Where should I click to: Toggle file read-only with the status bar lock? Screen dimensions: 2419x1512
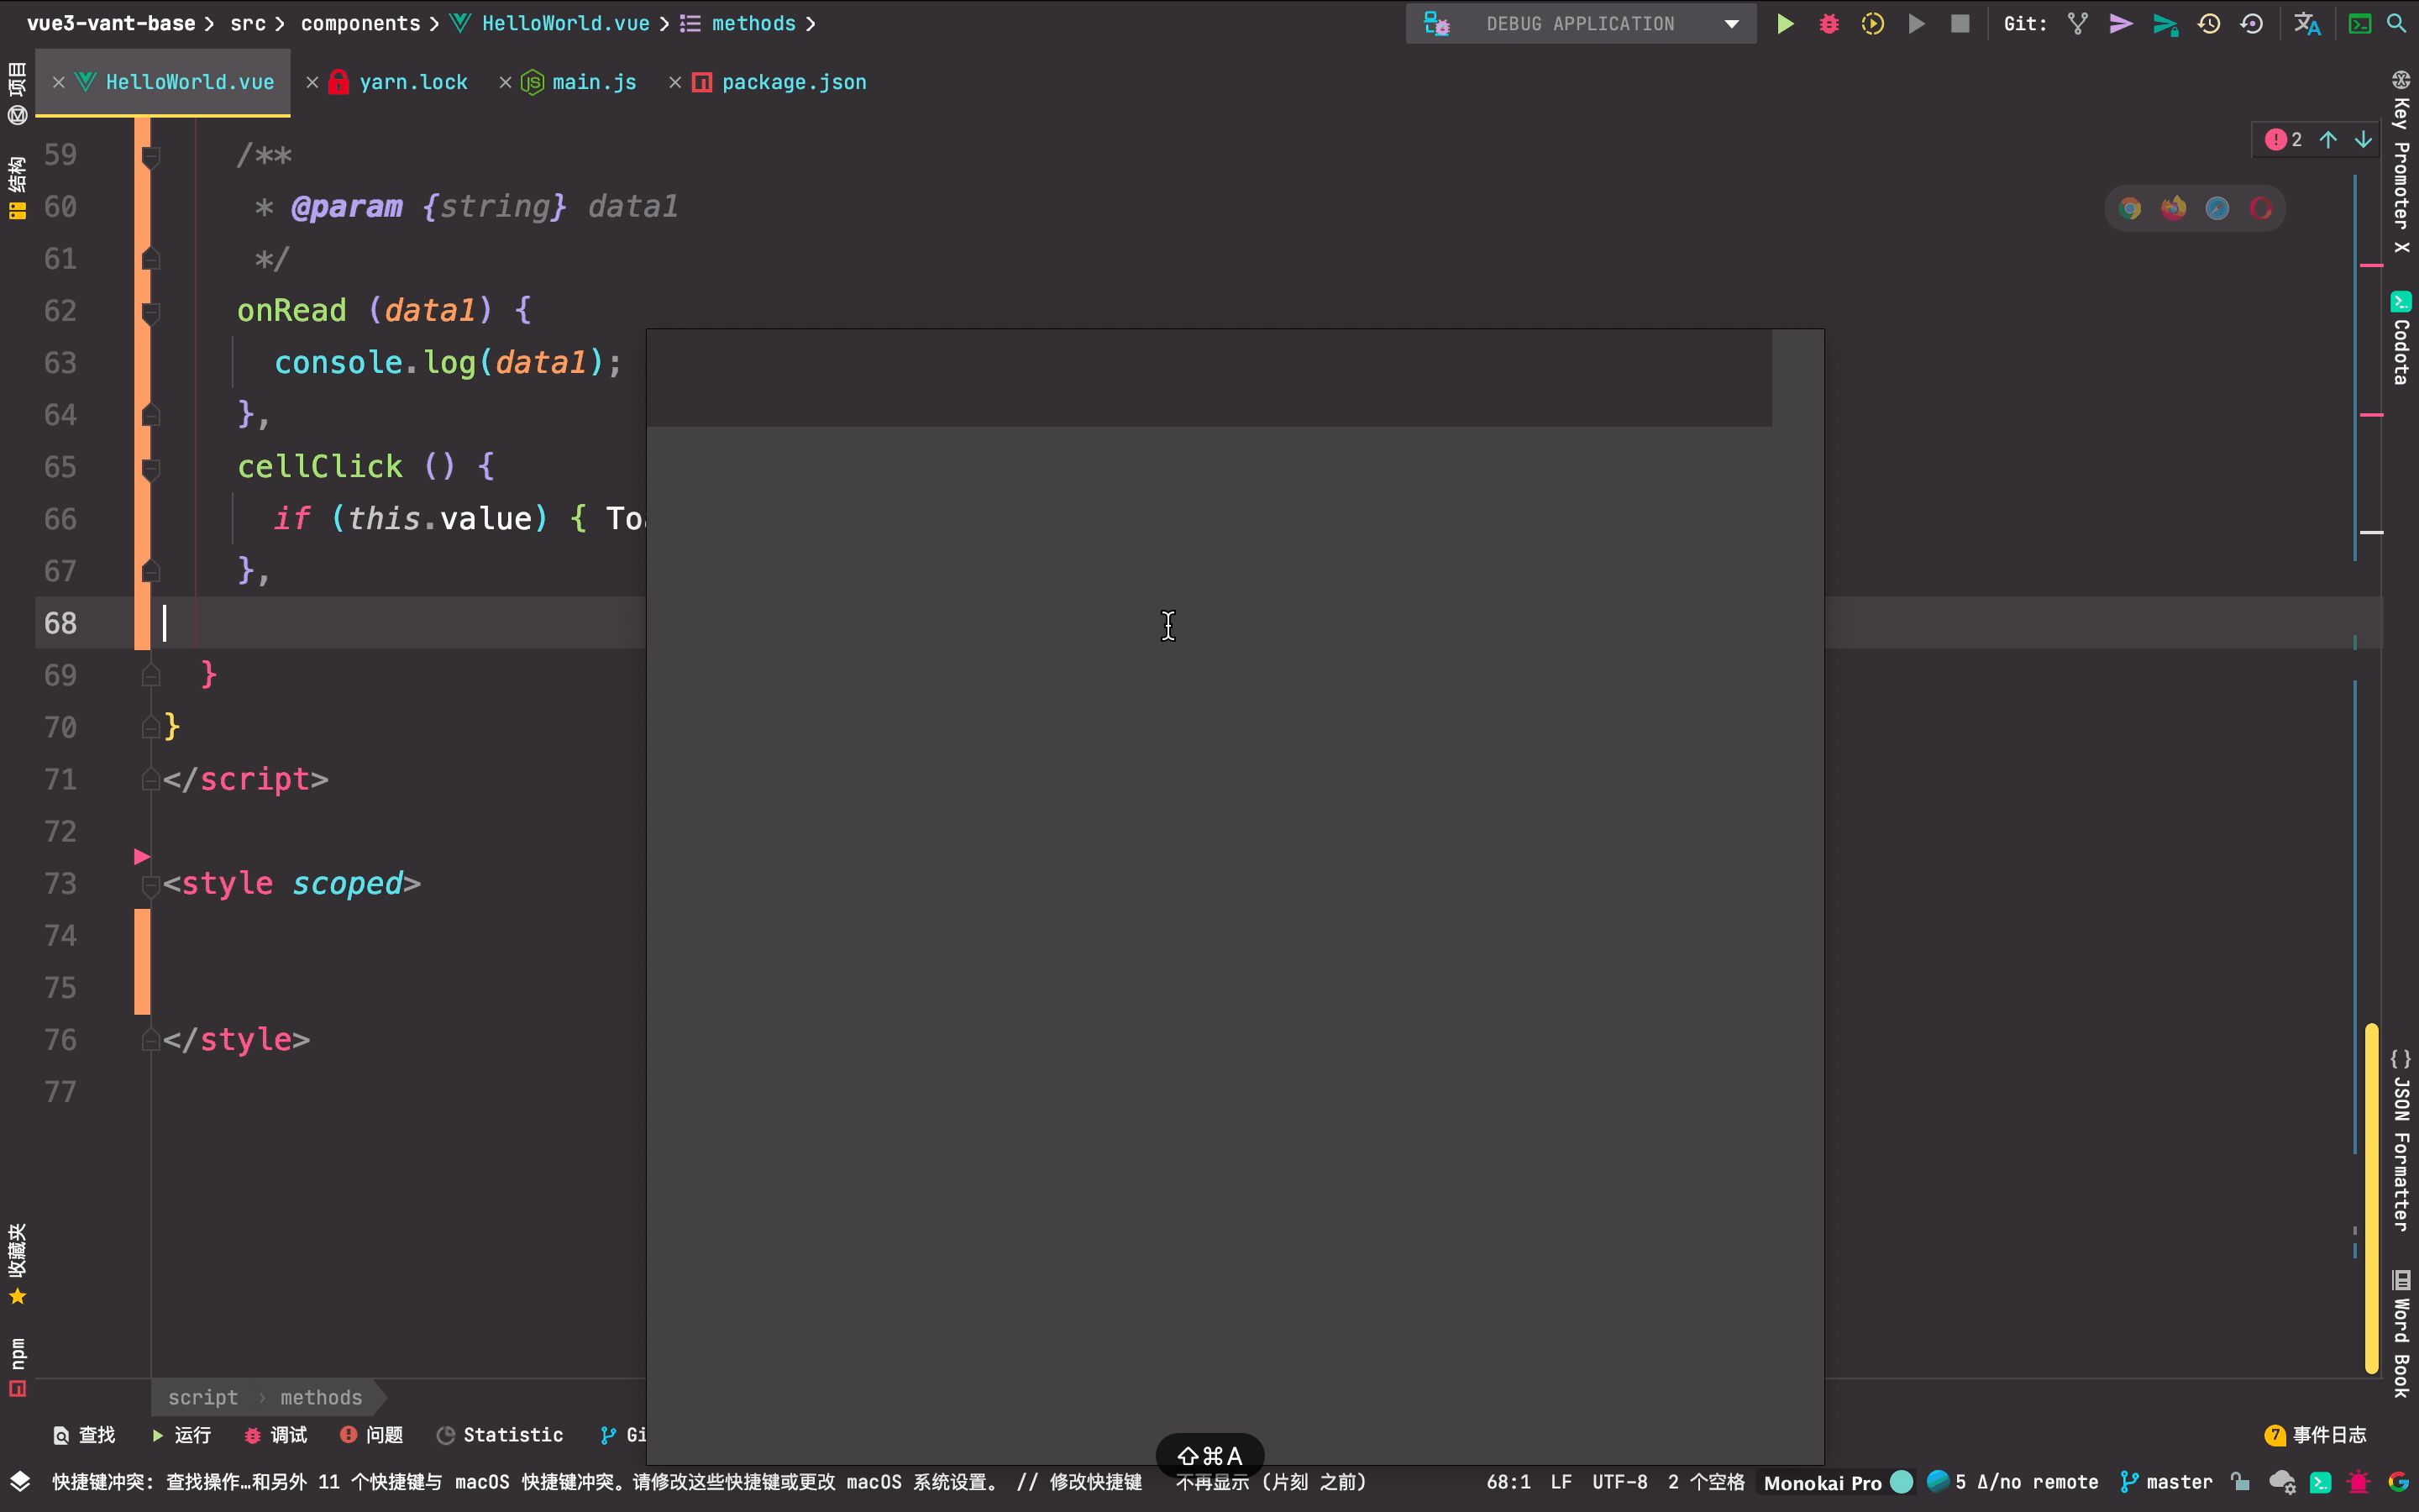[2240, 1482]
